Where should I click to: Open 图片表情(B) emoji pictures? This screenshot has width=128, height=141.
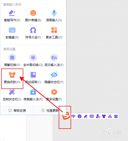(x=33, y=16)
